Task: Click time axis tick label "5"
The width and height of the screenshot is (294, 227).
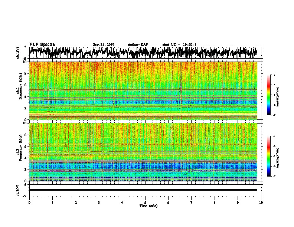Action: click(x=145, y=203)
